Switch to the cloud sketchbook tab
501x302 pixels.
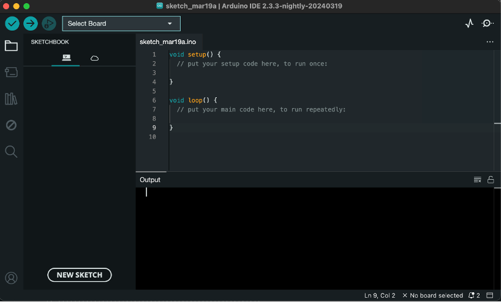click(94, 58)
